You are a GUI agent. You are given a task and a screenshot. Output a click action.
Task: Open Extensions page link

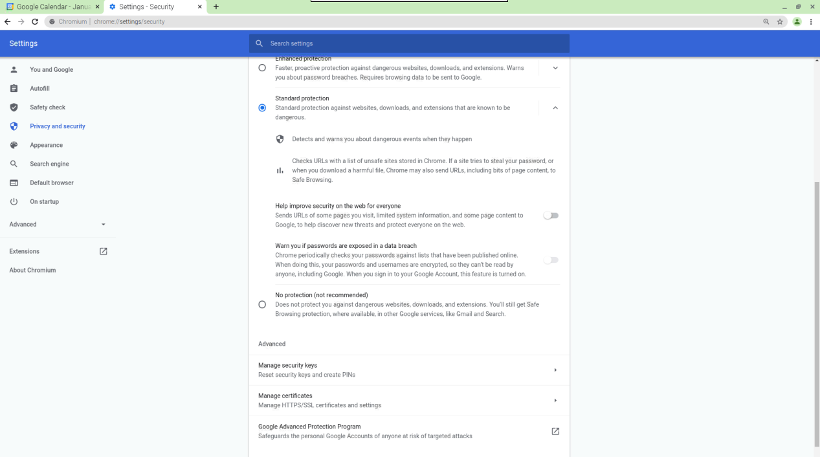(x=24, y=251)
